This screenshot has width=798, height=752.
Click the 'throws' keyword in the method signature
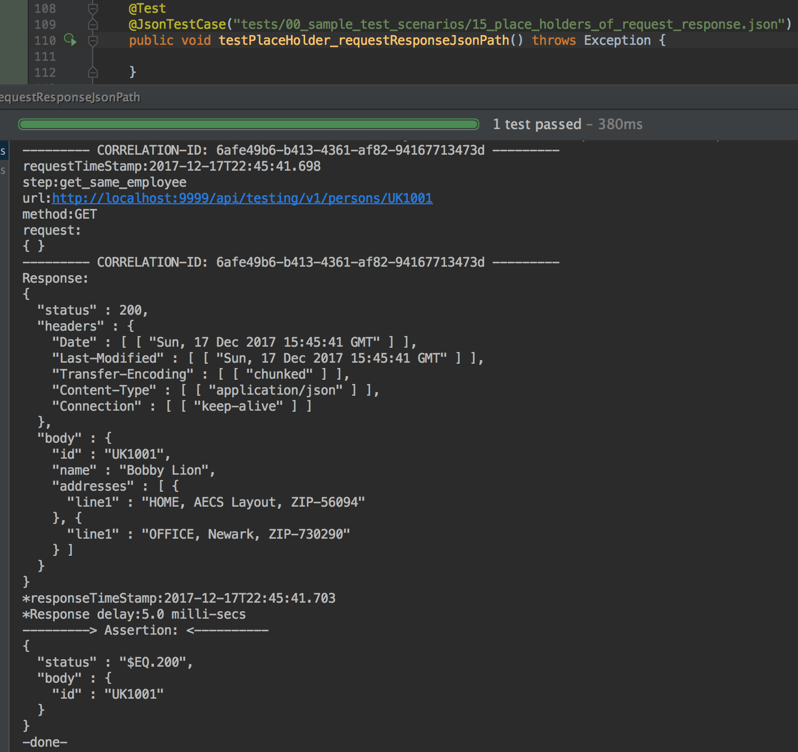pos(553,41)
